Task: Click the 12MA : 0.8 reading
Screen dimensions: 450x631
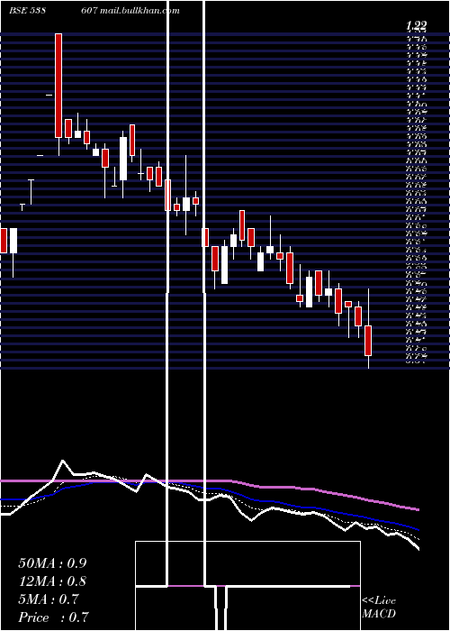Action: coord(52,581)
